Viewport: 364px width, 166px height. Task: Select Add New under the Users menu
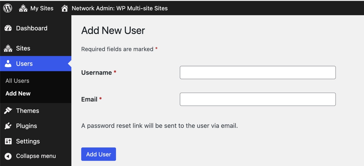tap(18, 93)
